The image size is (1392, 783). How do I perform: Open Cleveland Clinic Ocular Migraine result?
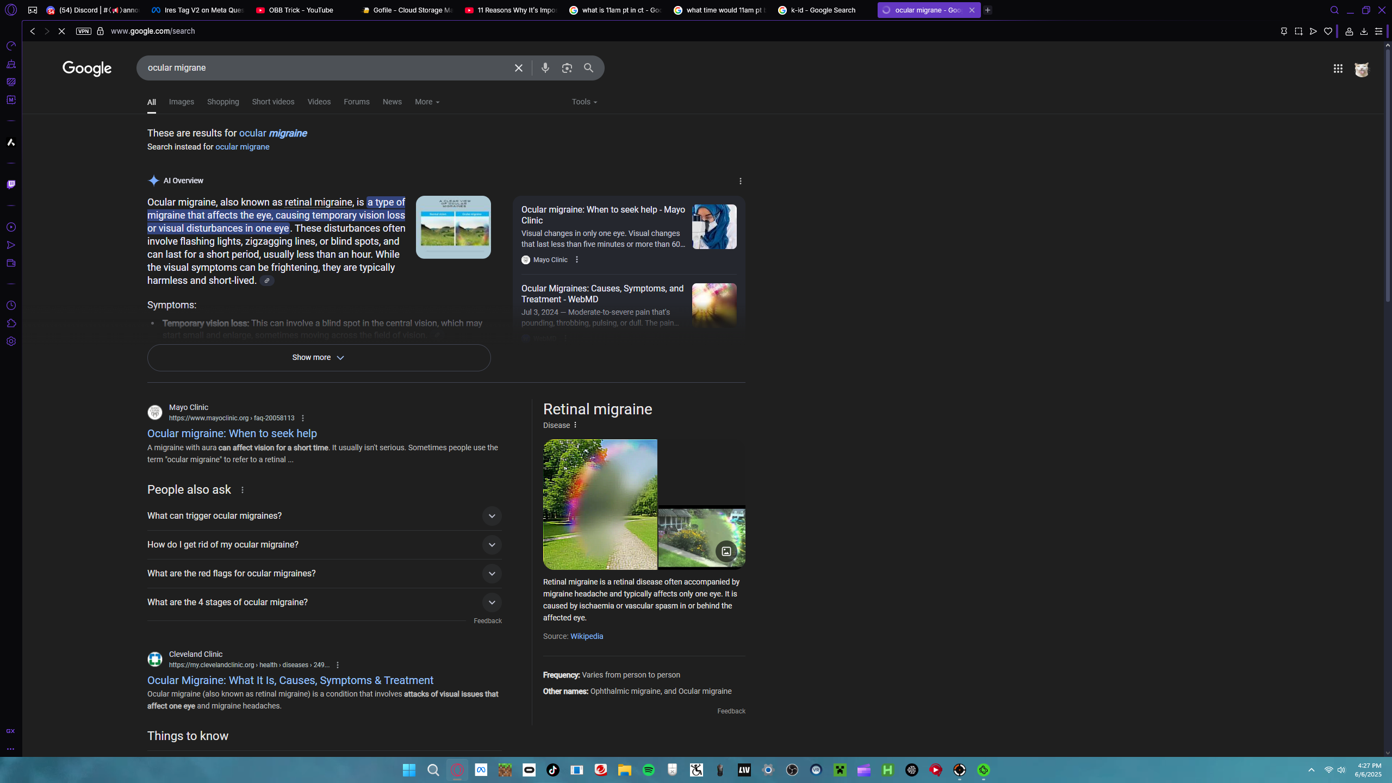pos(290,680)
